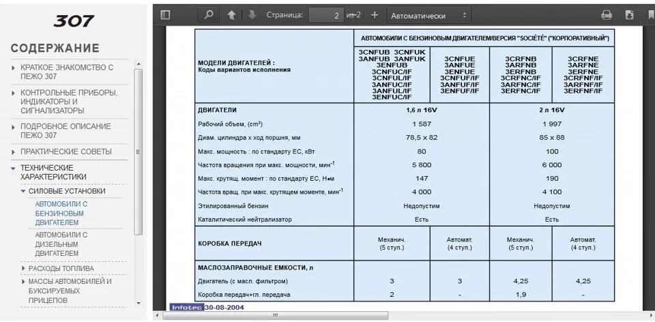
Task: Go to the previous page with up arrow
Action: coord(231,15)
